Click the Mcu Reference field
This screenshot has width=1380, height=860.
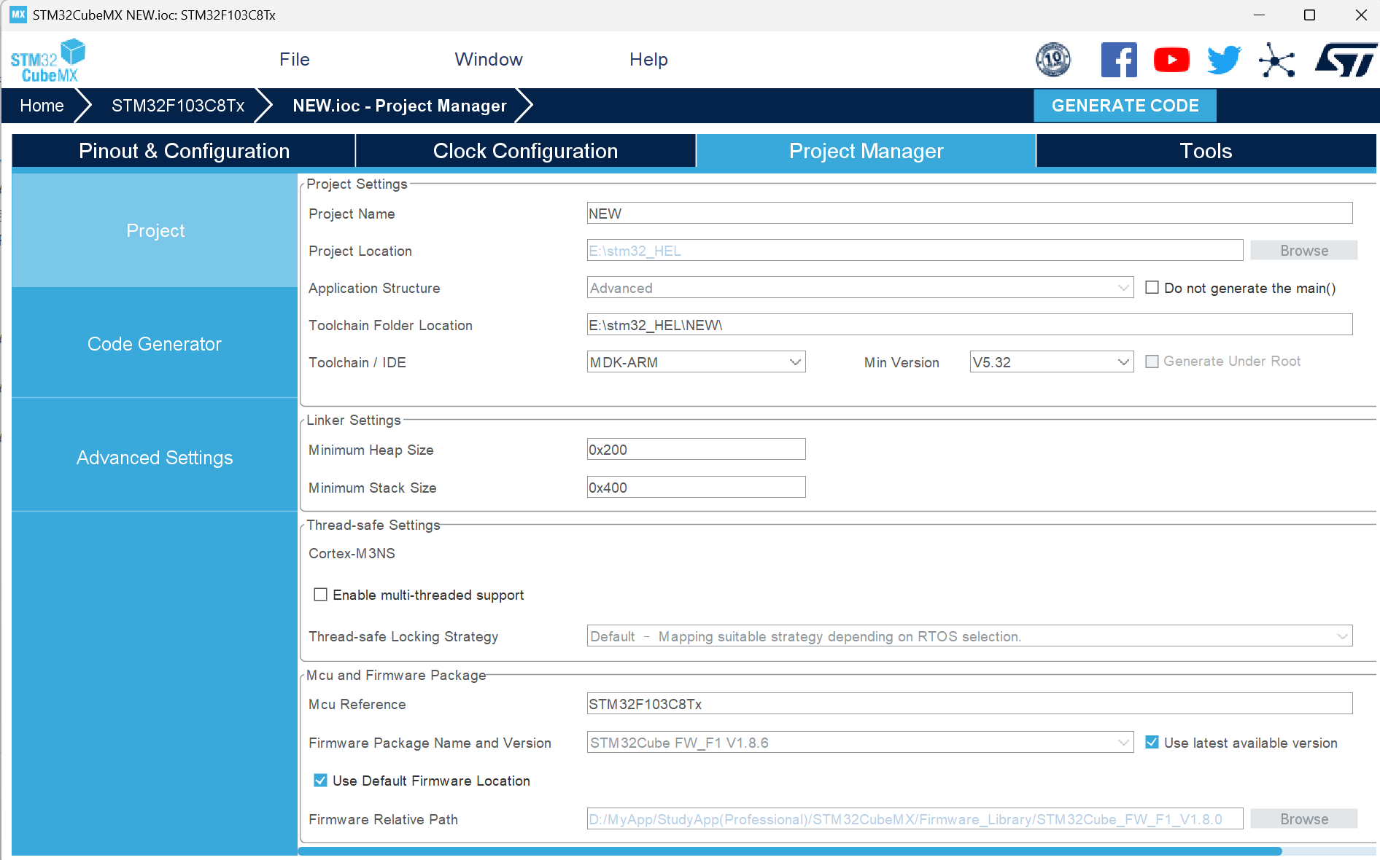point(969,704)
